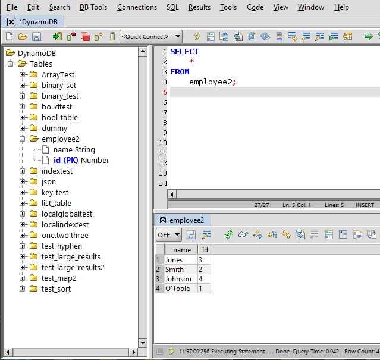Screen dimensions: 380x360
Task: Click the Disconnect red arrow icon
Action: coord(71,37)
